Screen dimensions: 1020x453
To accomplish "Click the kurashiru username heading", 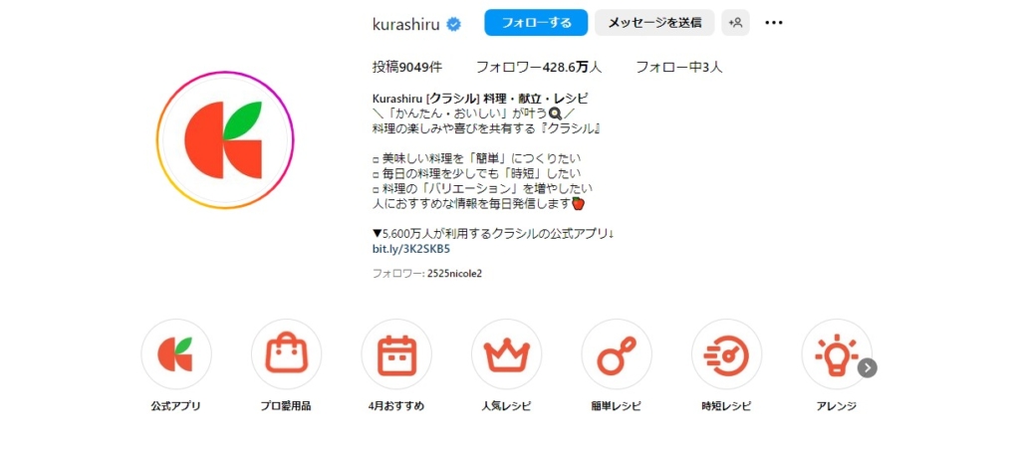I will click(x=406, y=24).
